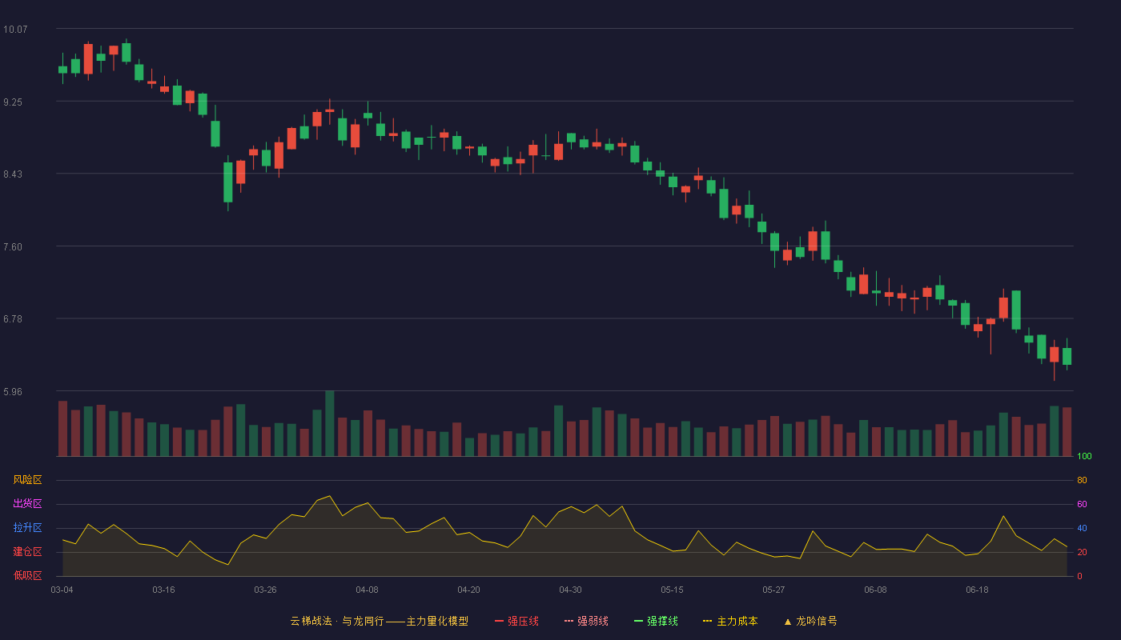Select the 拉升区 zone label

tap(28, 528)
